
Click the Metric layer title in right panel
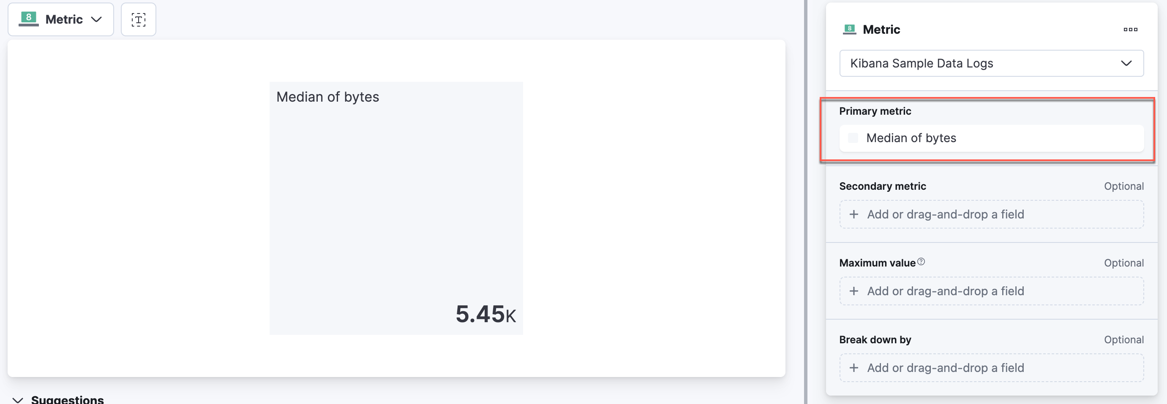tap(881, 30)
